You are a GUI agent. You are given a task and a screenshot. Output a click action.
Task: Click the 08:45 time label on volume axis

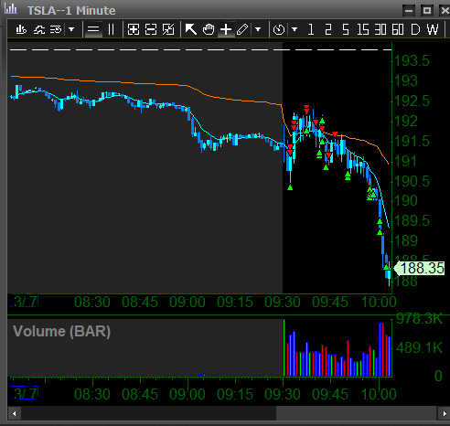pyautogui.click(x=140, y=395)
